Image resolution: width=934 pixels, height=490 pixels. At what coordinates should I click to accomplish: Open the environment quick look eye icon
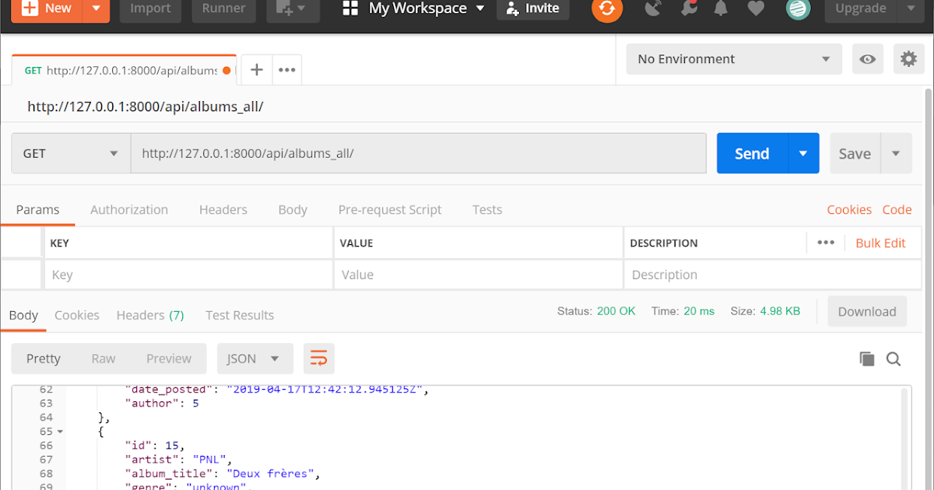coord(867,58)
